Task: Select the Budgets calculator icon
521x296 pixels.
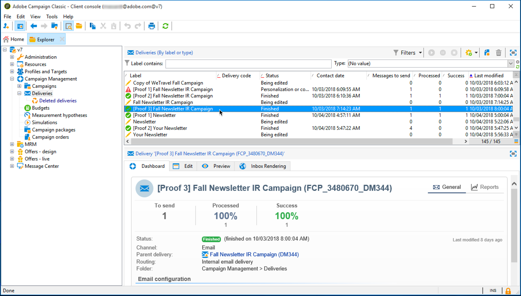Action: pyautogui.click(x=28, y=108)
